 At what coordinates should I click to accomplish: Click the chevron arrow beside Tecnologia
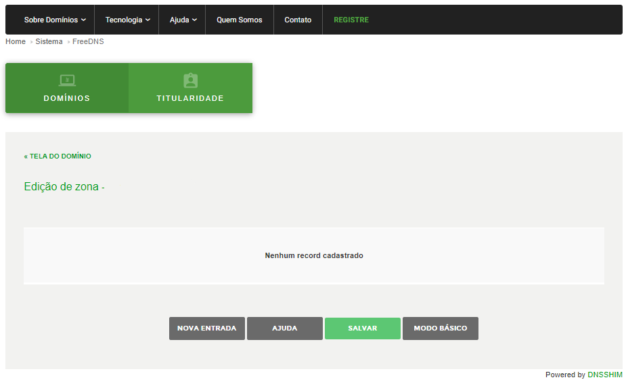pyautogui.click(x=148, y=20)
